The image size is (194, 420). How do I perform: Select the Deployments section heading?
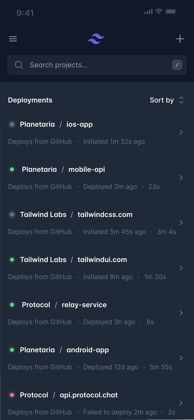(30, 100)
